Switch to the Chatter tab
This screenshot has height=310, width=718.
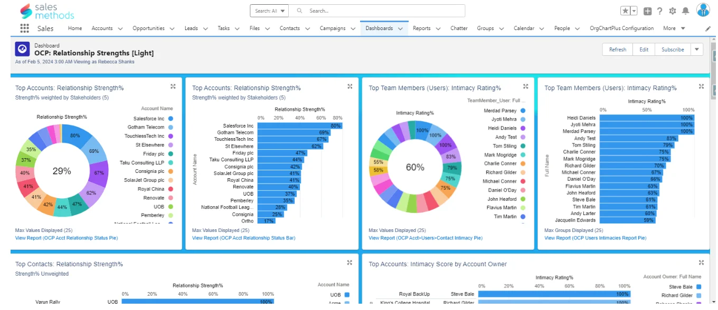click(x=459, y=28)
